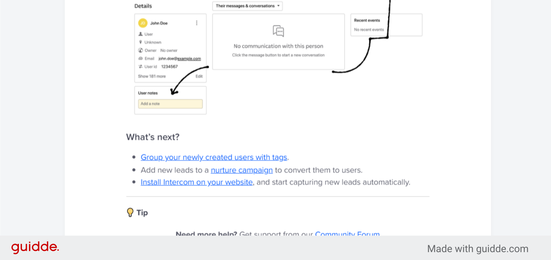Click Edit on the John Doe details card

199,76
